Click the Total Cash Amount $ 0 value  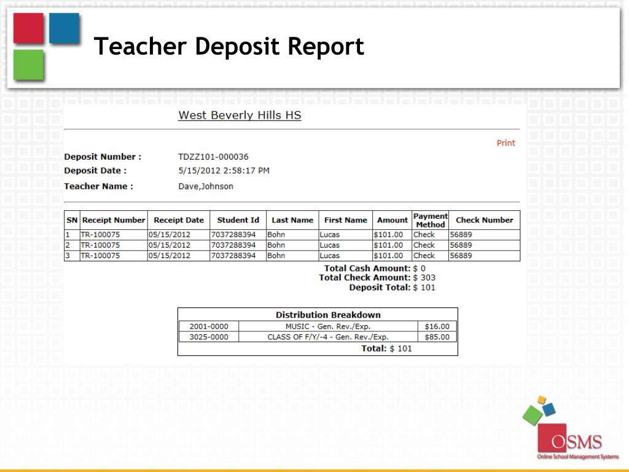419,268
